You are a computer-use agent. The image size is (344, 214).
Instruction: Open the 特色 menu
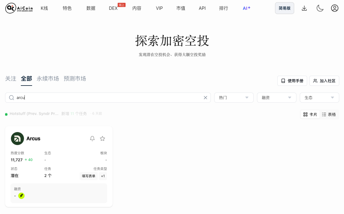click(x=67, y=8)
